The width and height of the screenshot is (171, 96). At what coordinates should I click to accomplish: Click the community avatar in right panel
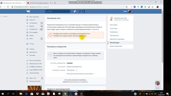111,19
